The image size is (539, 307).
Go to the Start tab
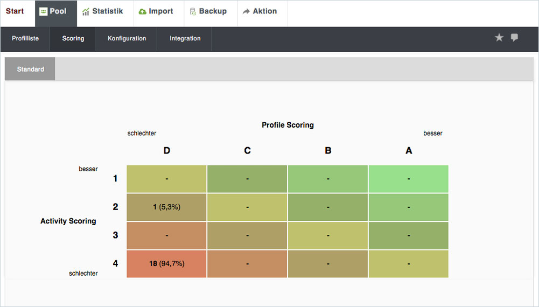pyautogui.click(x=15, y=11)
